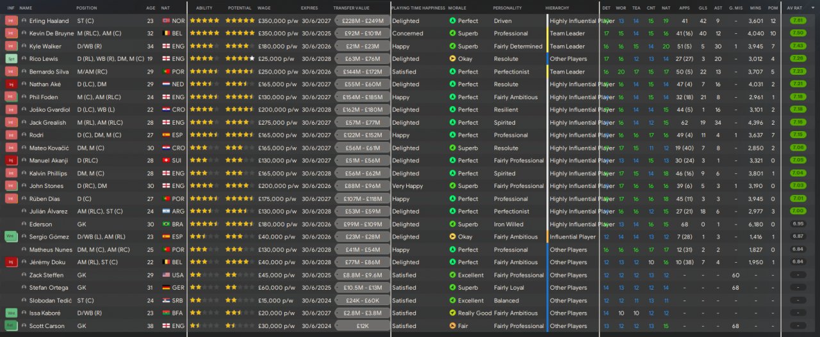The height and width of the screenshot is (337, 820).
Task: Click Erling Haaland's Int status icon
Action: (11, 20)
